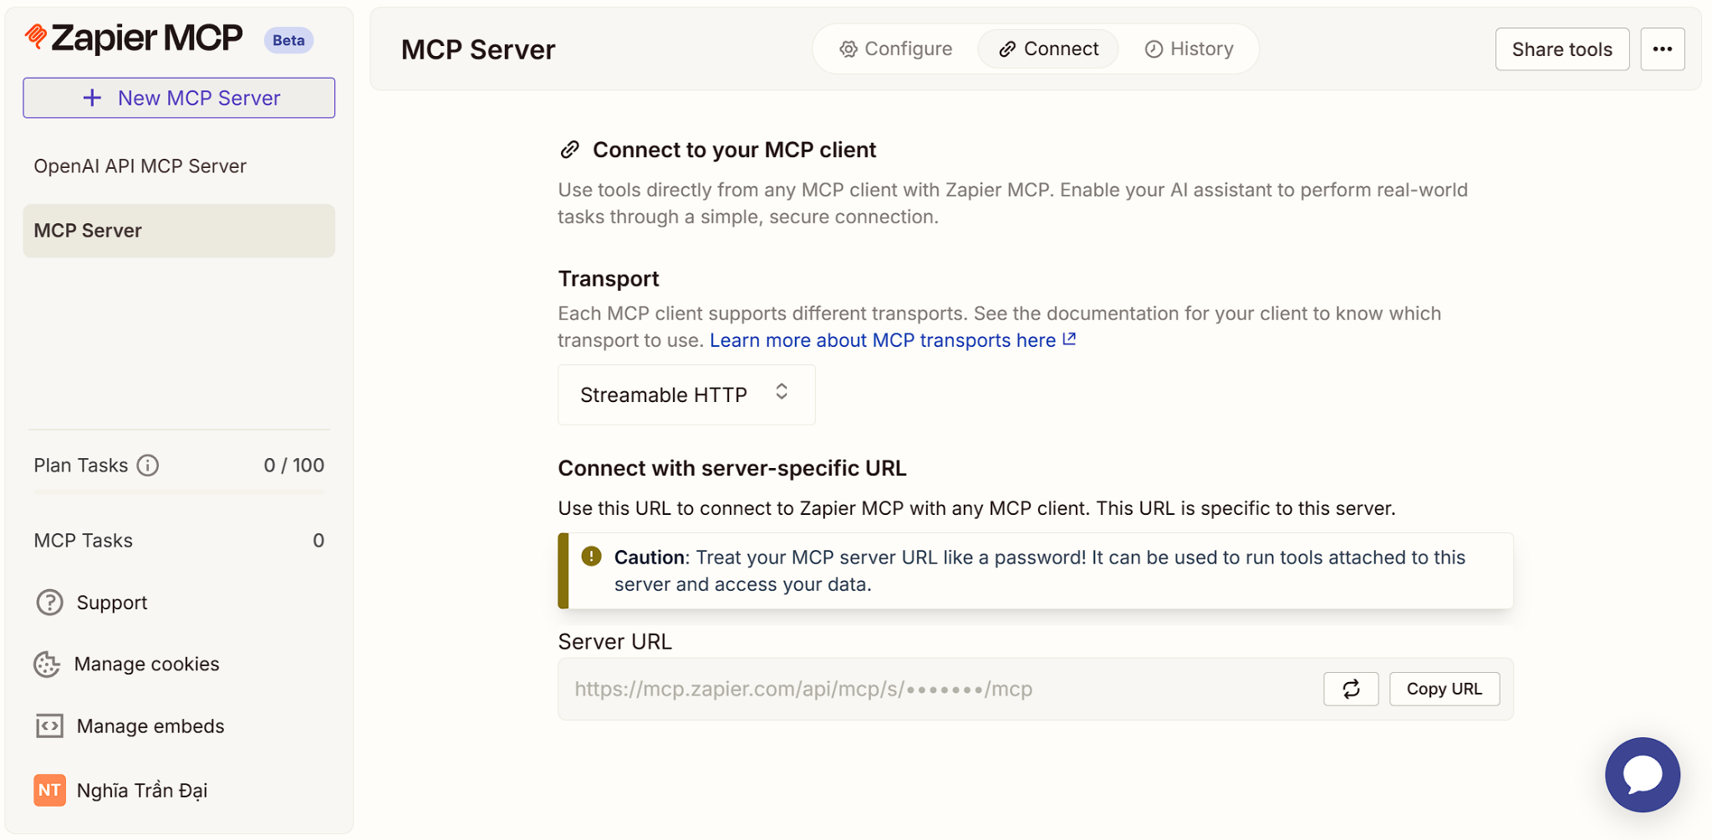The height and width of the screenshot is (840, 1712).
Task: Open Nghĩa Trần Đại account menu
Action: [x=141, y=791]
